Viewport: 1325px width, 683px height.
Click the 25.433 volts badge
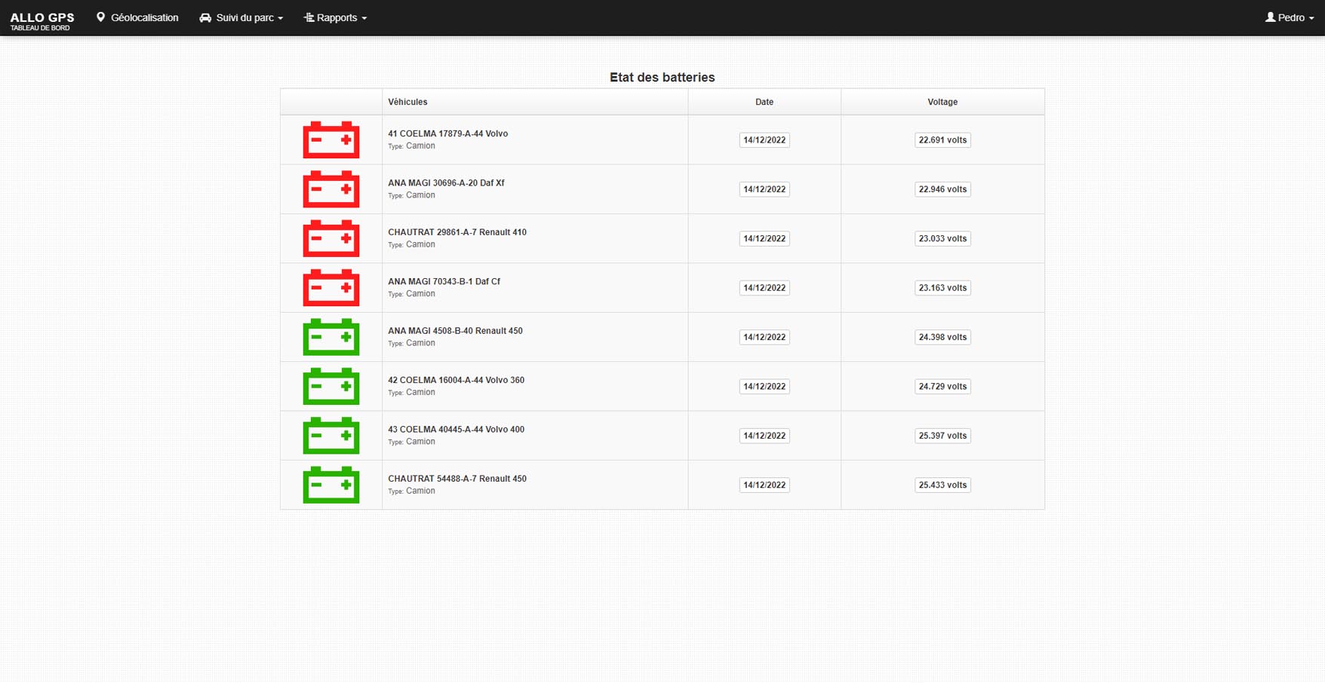click(942, 485)
